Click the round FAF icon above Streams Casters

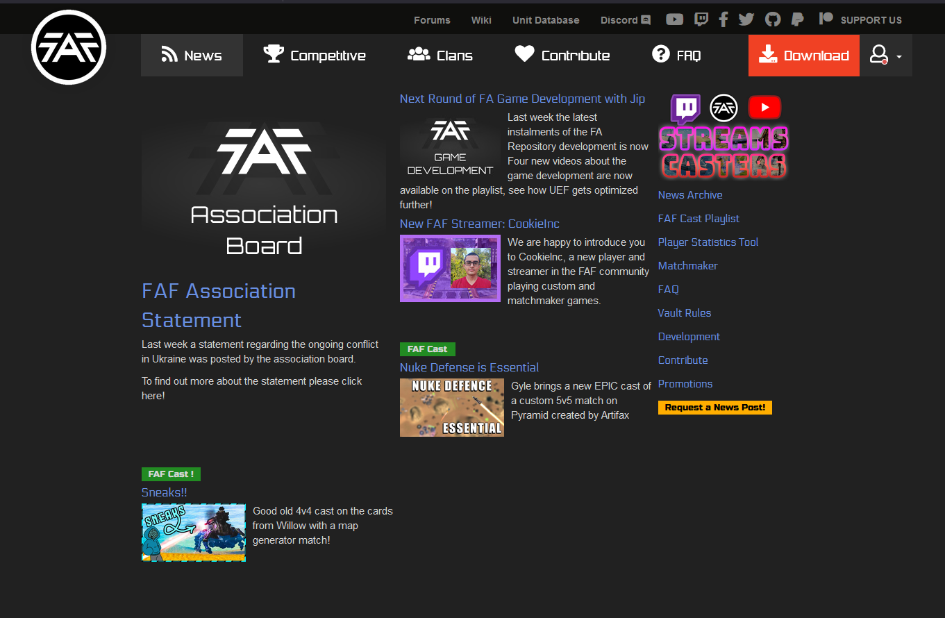(724, 108)
